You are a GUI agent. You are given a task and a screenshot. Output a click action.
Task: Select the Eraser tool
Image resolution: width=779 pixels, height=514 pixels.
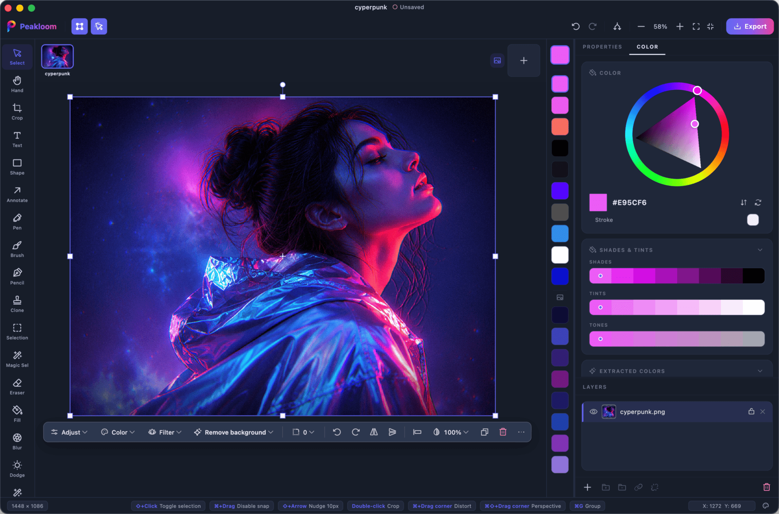tap(17, 386)
